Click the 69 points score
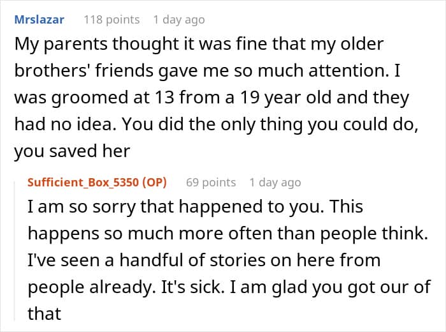The image size is (446, 332). coord(211,182)
